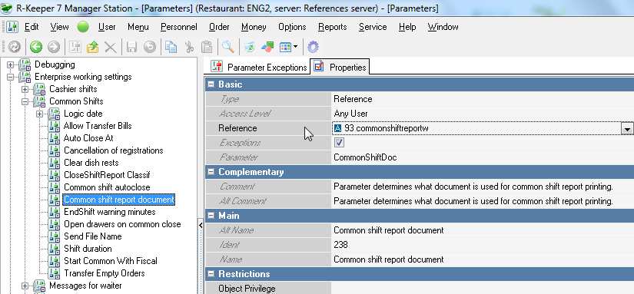Click the folder with green up arrow icon
Viewport: 634px width, 294px height.
tap(92, 48)
